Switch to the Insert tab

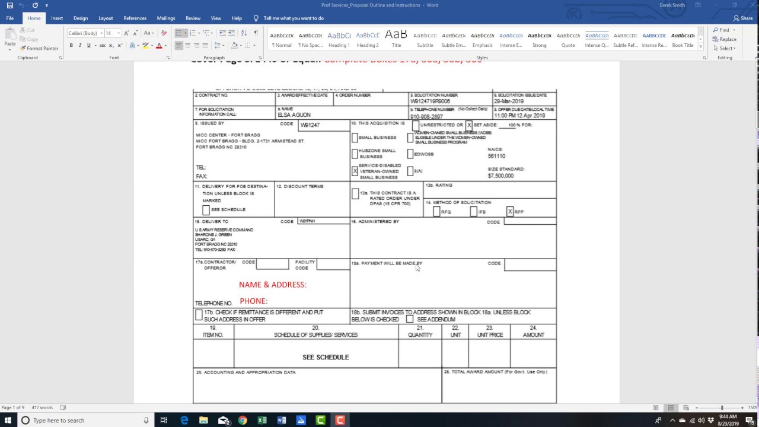point(57,18)
